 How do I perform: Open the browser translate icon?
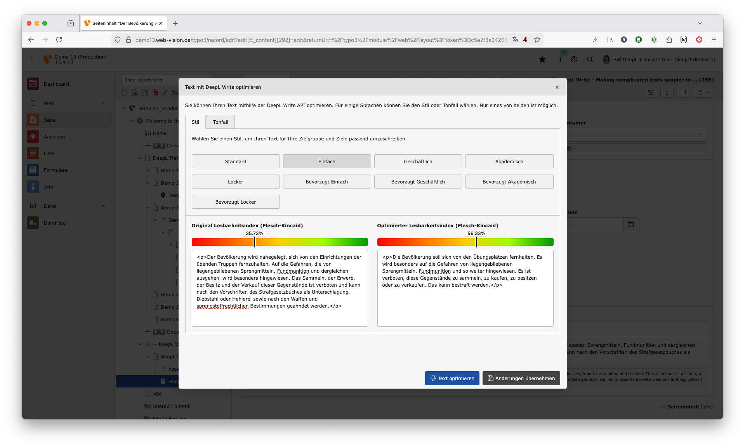pyautogui.click(x=516, y=40)
